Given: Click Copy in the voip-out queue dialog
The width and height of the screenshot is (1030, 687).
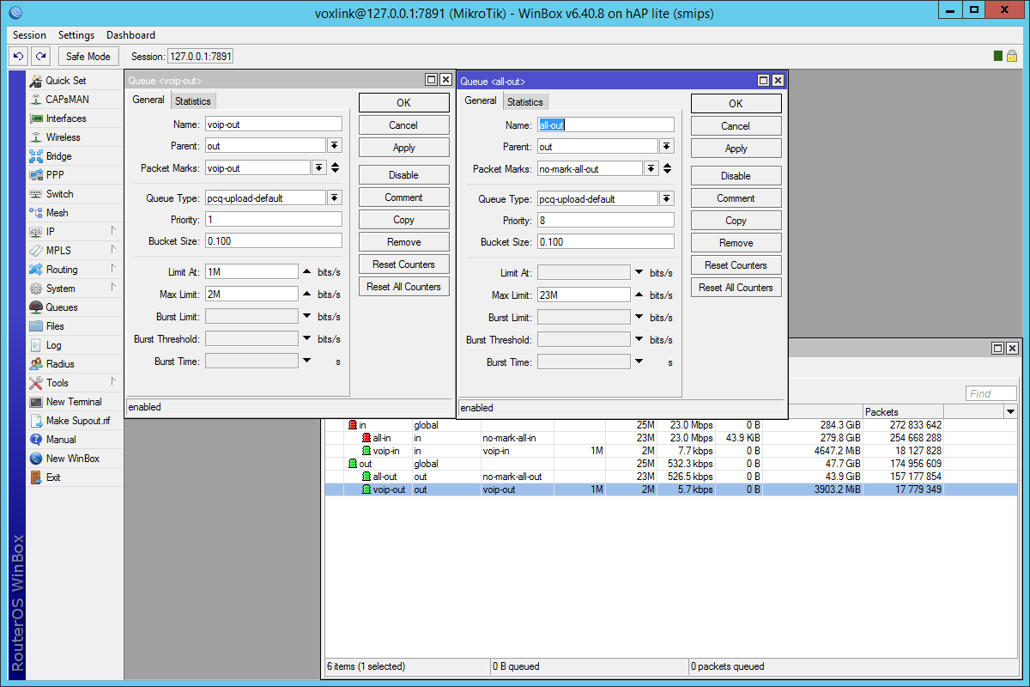Looking at the screenshot, I should (x=404, y=220).
